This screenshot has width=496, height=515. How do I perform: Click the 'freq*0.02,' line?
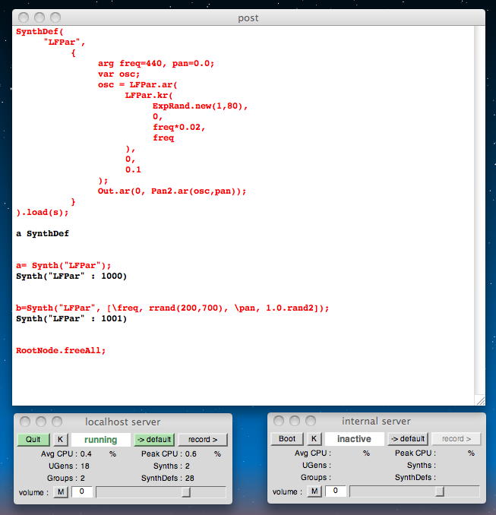(x=179, y=127)
